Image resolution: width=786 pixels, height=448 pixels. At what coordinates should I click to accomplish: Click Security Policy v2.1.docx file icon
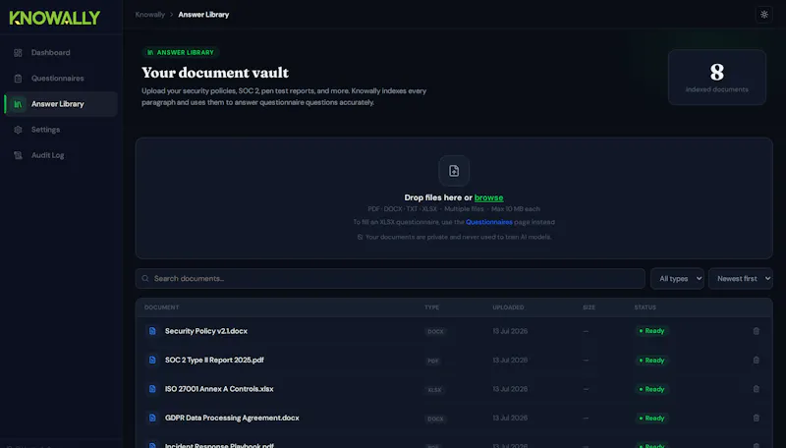(152, 331)
